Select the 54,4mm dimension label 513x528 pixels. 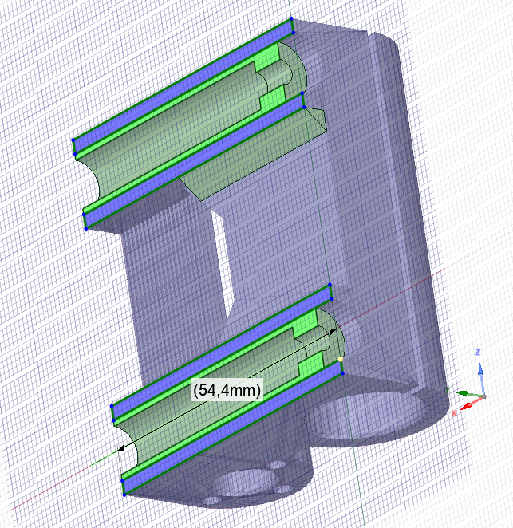click(x=227, y=389)
